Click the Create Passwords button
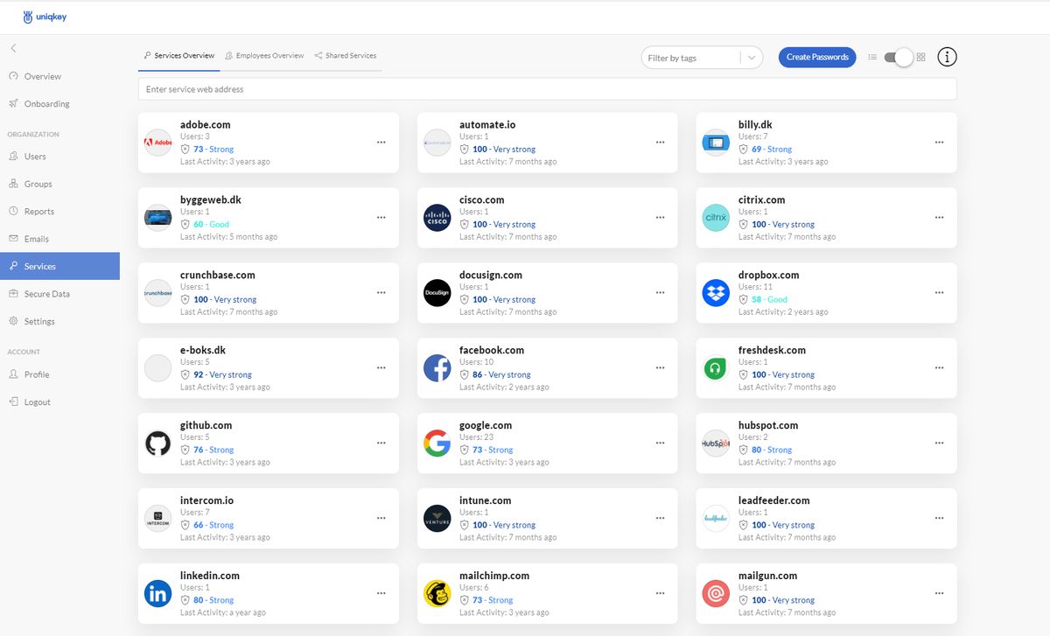Image resolution: width=1050 pixels, height=636 pixels. 817,57
